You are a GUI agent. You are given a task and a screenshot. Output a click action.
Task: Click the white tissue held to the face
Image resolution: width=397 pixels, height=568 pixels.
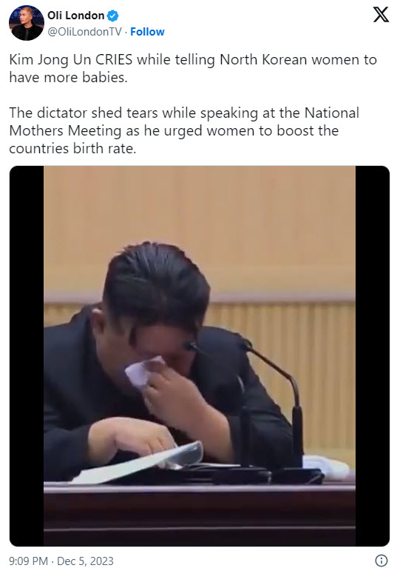click(143, 371)
